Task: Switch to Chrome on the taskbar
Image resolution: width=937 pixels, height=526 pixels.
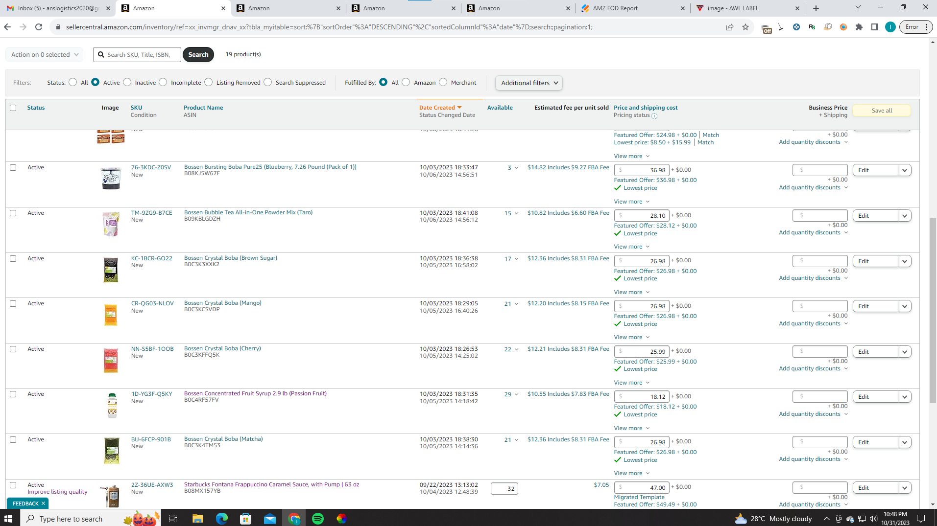Action: [x=294, y=519]
